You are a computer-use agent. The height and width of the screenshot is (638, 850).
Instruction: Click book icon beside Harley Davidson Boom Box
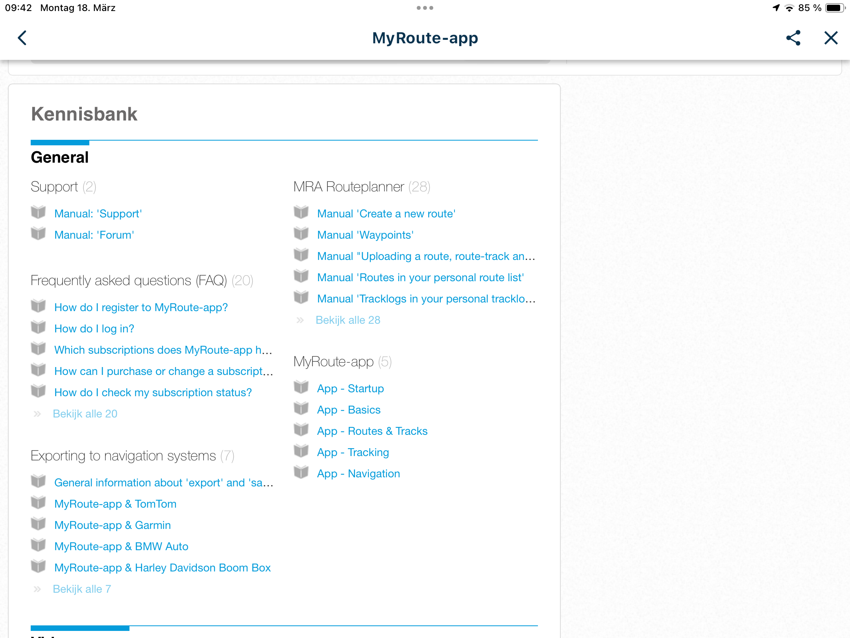tap(38, 566)
